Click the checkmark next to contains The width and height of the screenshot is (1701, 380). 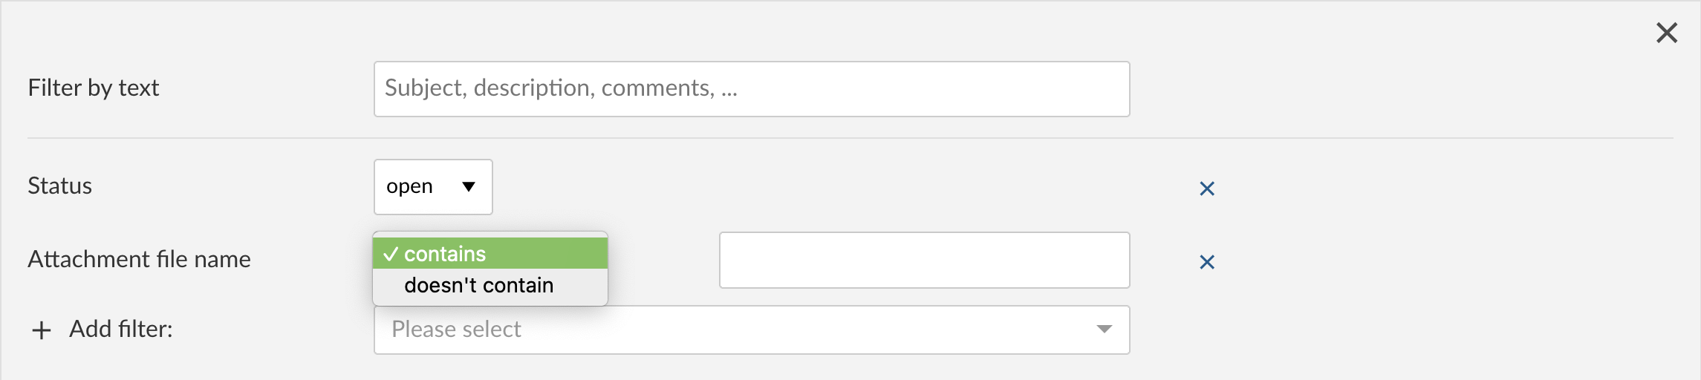pyautogui.click(x=391, y=254)
